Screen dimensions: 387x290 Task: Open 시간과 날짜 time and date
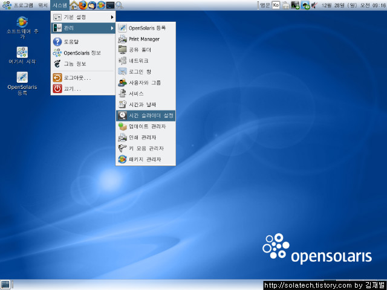[x=146, y=105]
